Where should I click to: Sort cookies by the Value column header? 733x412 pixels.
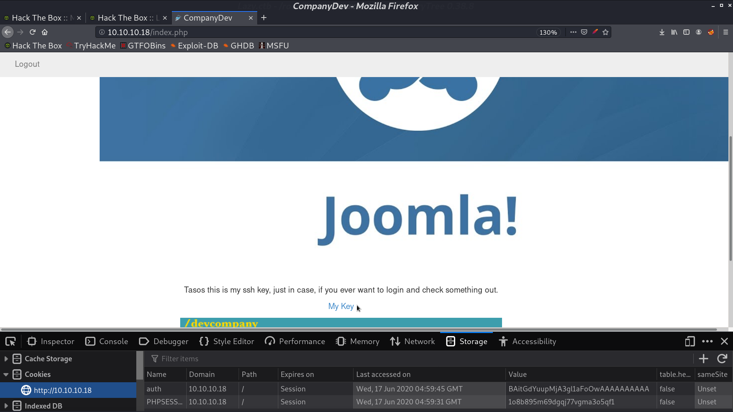coord(581,375)
